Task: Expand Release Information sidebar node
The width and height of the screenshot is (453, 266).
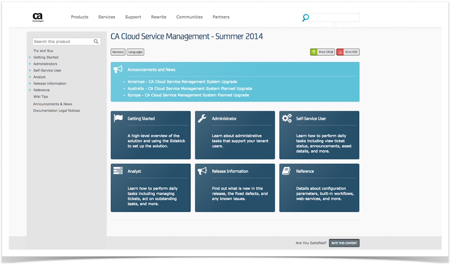Action: [30, 84]
